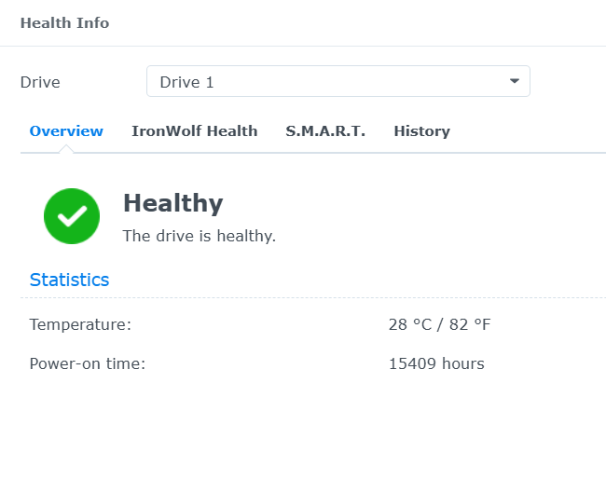This screenshot has height=479, width=606.
Task: Switch to the Overview tab
Action: coord(66,131)
